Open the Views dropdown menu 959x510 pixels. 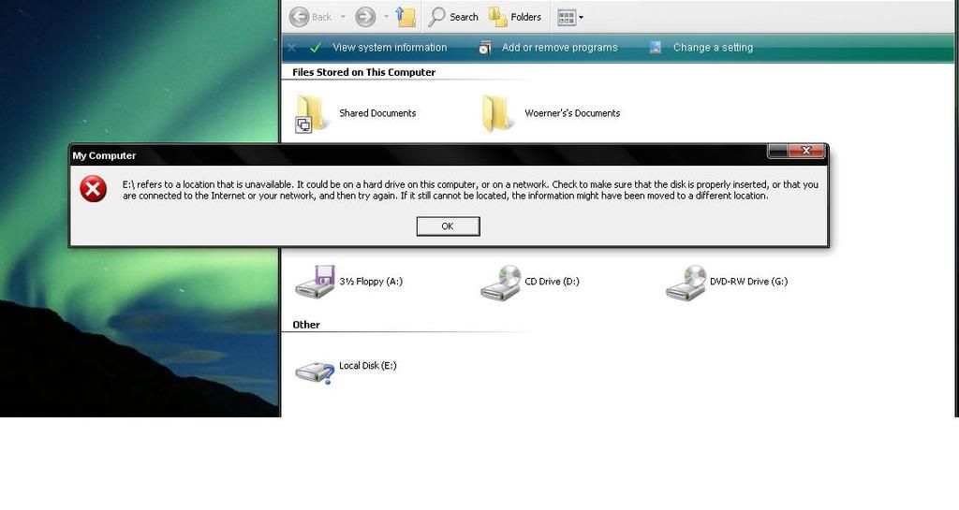[570, 17]
